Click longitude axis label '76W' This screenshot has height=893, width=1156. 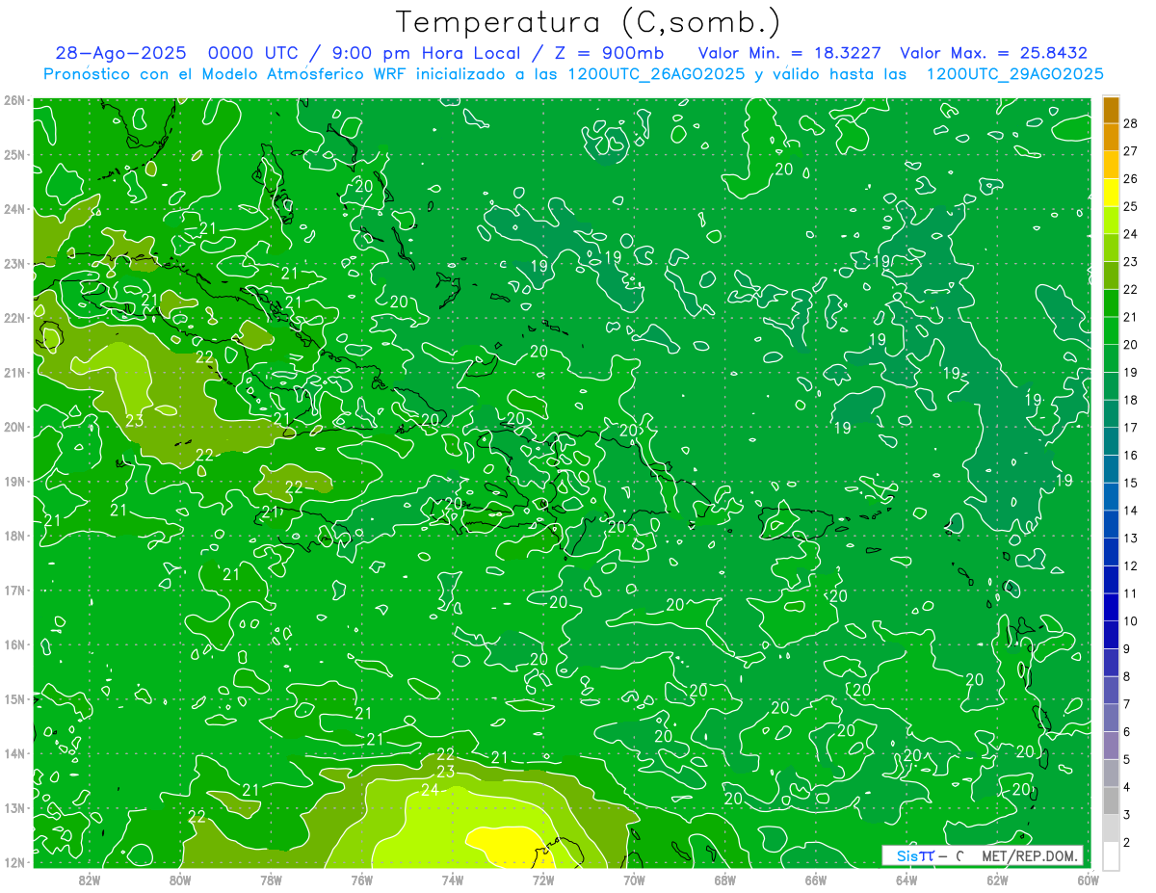click(362, 879)
